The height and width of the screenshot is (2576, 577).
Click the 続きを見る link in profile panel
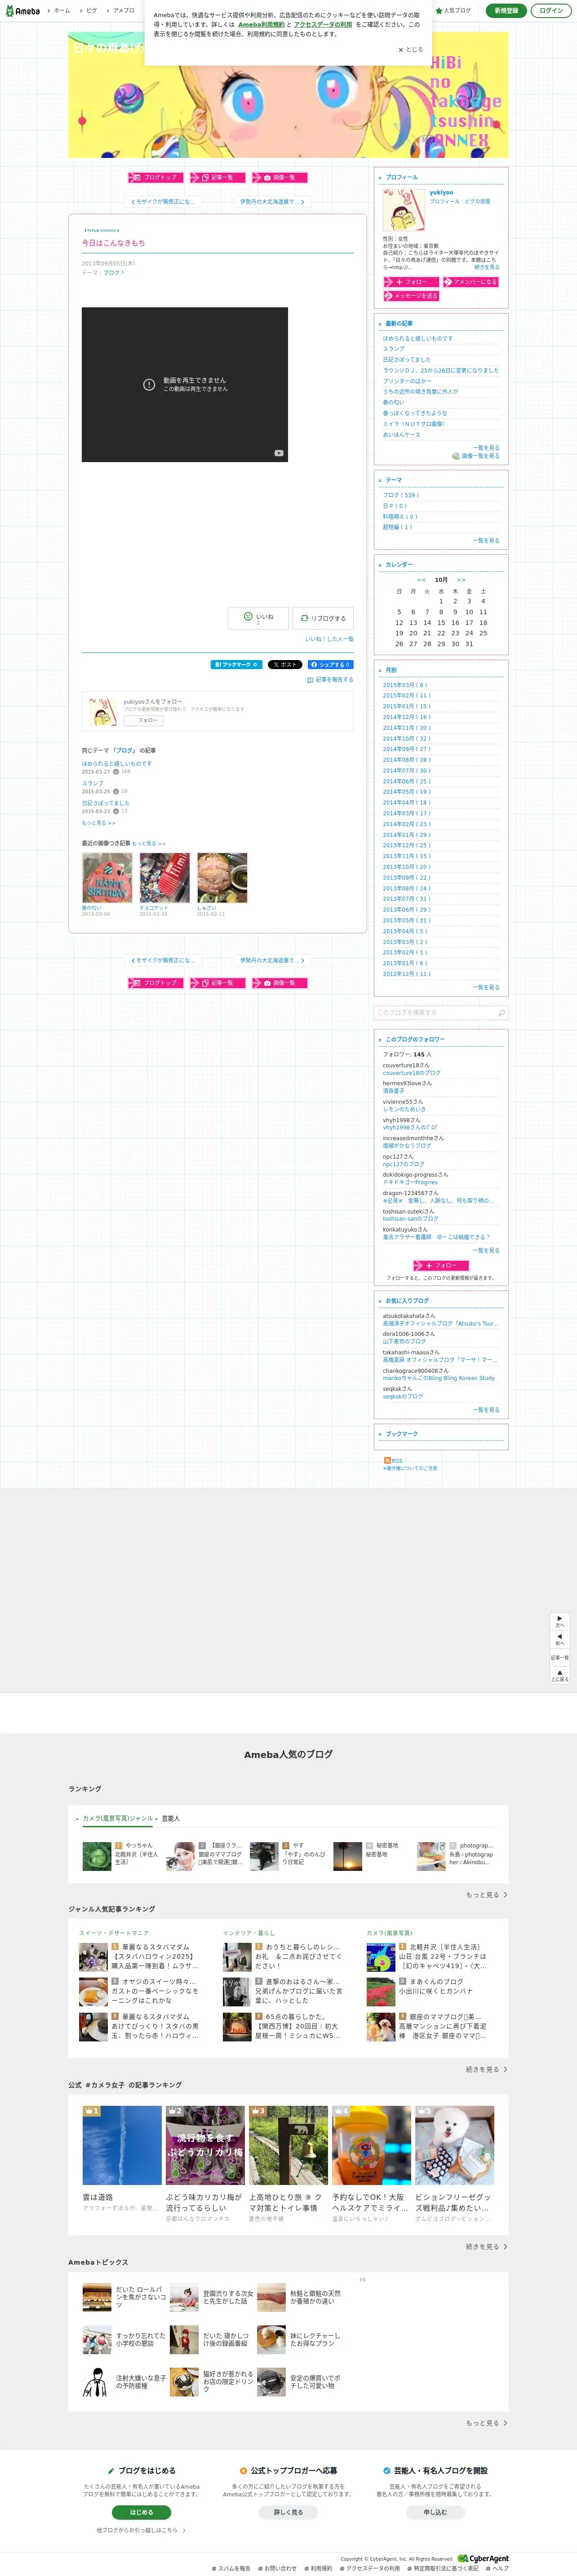tap(487, 267)
